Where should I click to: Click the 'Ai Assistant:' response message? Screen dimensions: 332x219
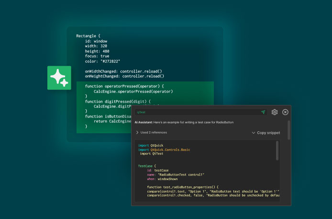pos(184,122)
